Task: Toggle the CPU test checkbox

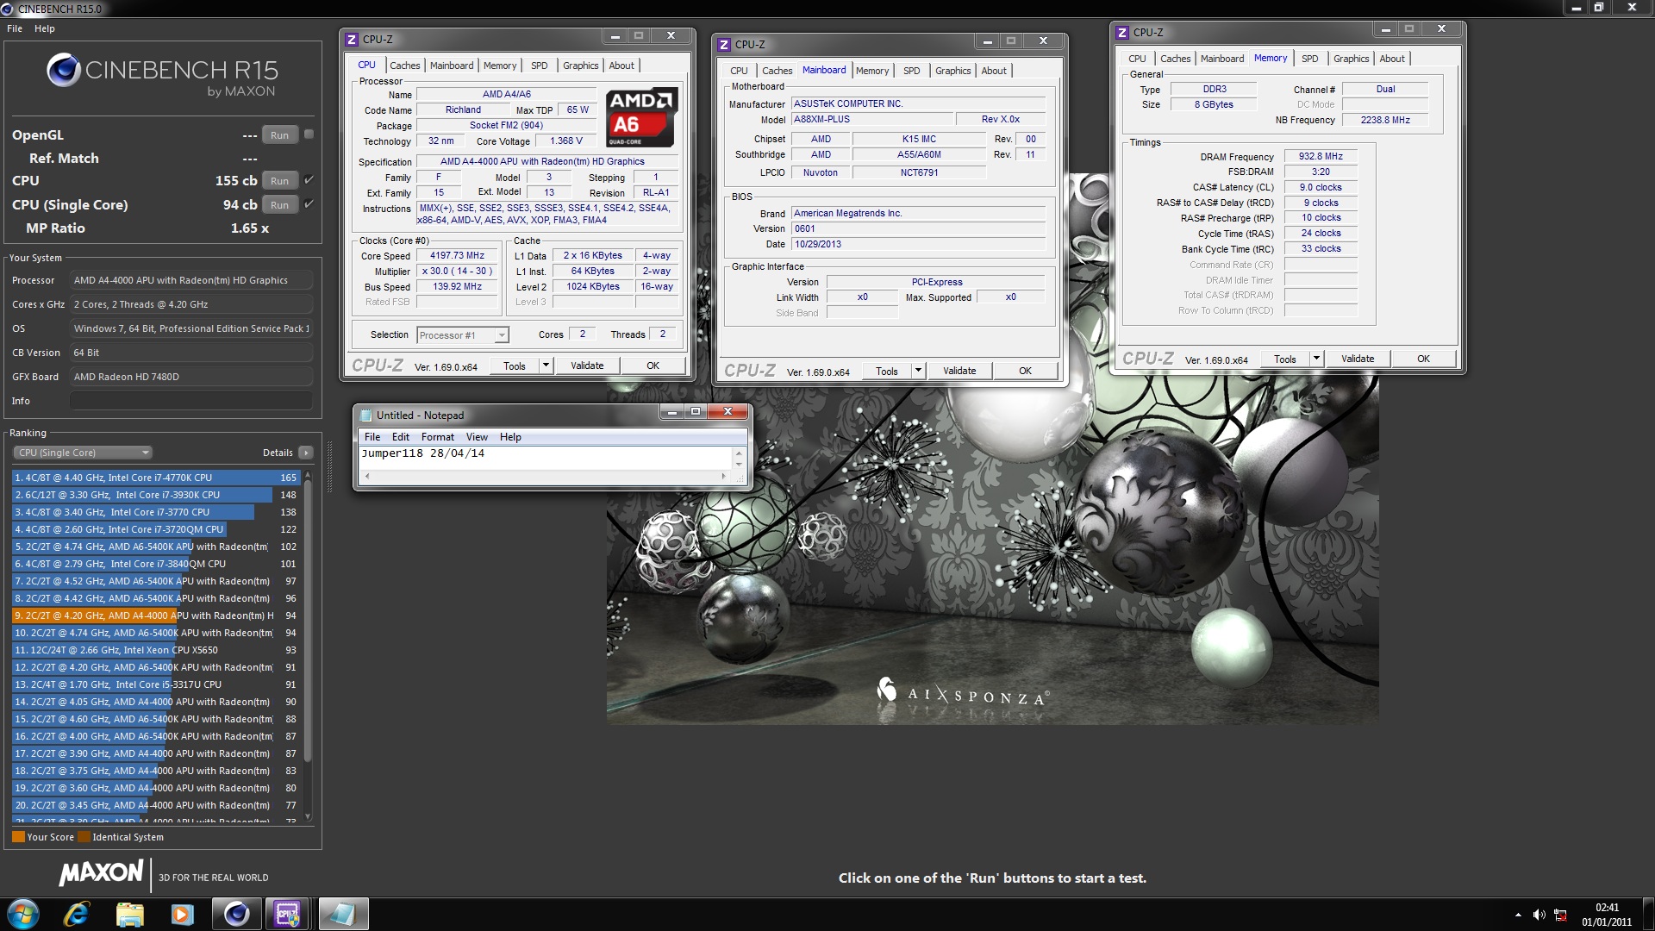Action: (x=309, y=180)
